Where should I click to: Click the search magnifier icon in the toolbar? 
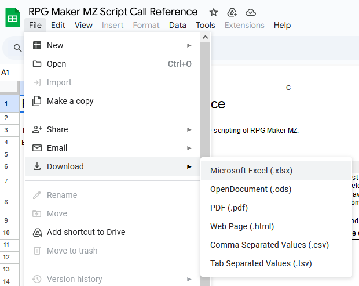click(x=17, y=48)
